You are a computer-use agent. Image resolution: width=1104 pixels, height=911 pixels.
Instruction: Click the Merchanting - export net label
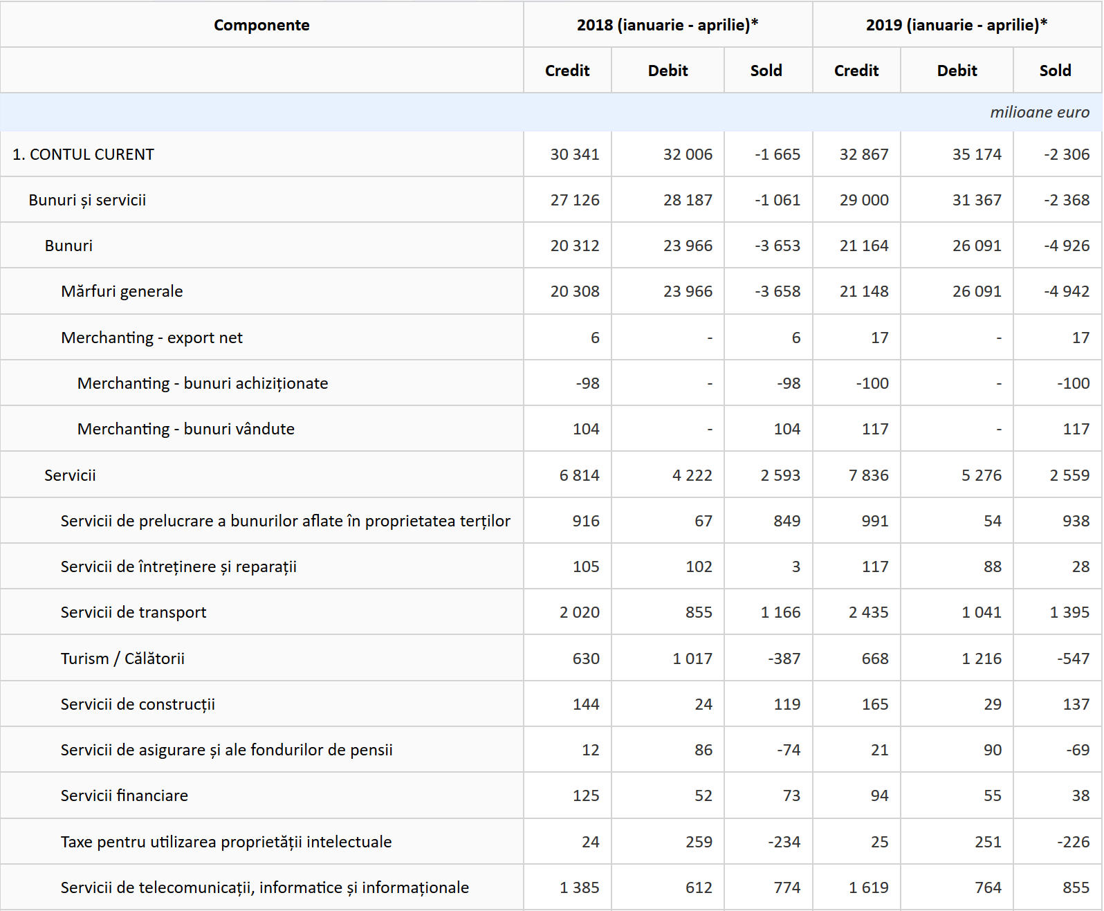[151, 338]
